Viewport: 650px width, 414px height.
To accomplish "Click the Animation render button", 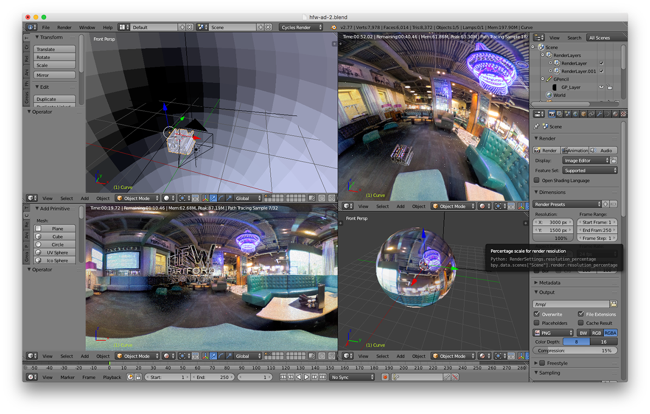I will (x=575, y=151).
